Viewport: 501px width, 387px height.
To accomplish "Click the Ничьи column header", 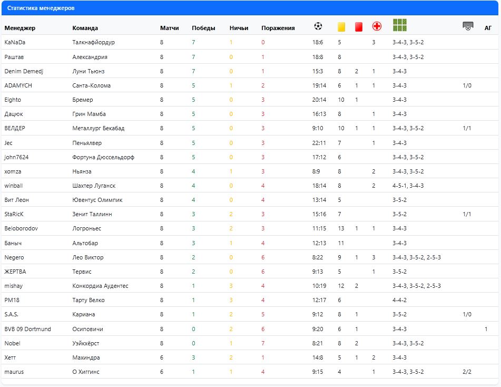I will click(239, 28).
